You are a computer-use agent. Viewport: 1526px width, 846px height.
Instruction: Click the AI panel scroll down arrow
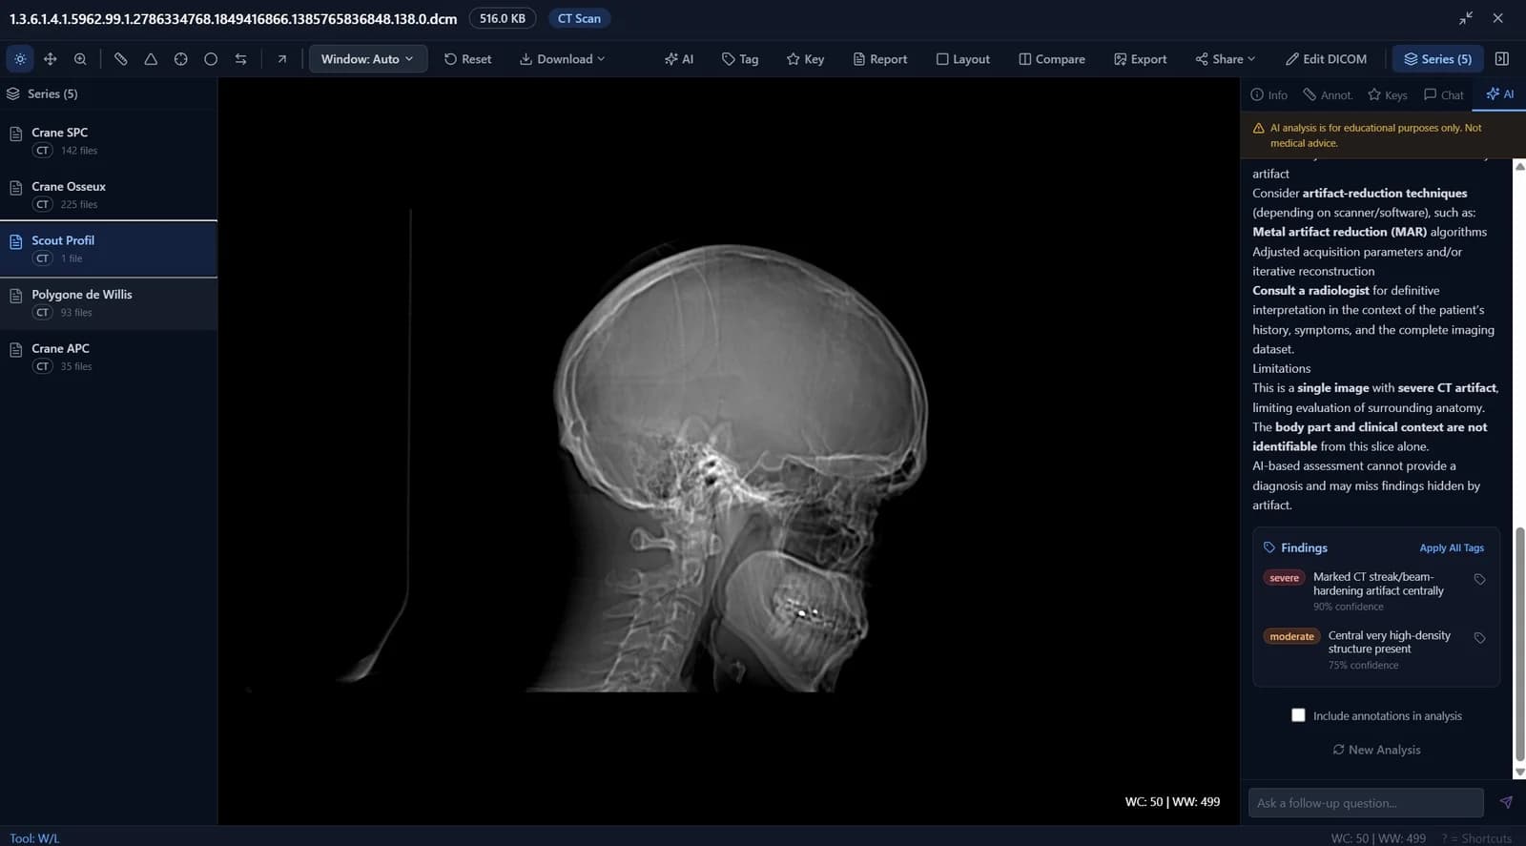(x=1519, y=773)
